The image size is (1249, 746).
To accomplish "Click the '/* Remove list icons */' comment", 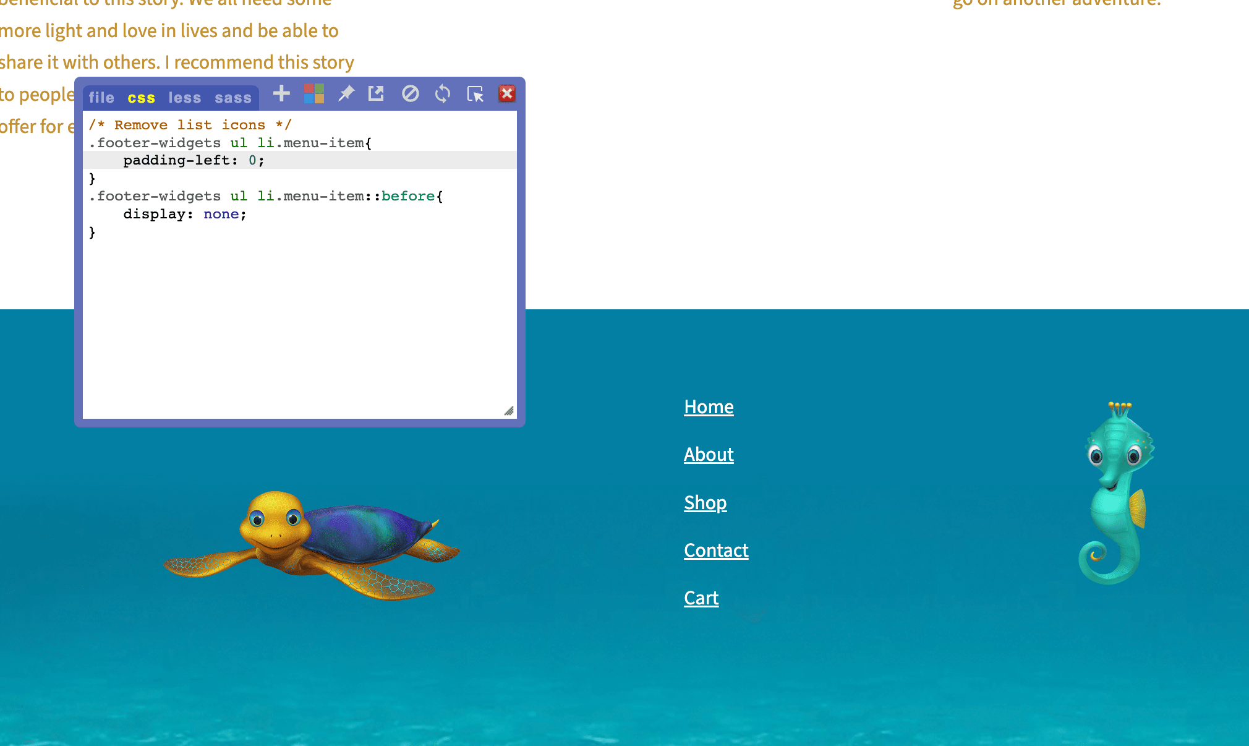I will [x=190, y=125].
